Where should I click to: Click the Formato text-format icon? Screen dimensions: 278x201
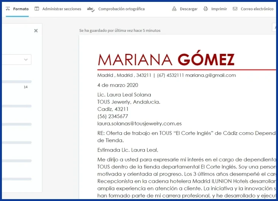[x=8, y=9]
